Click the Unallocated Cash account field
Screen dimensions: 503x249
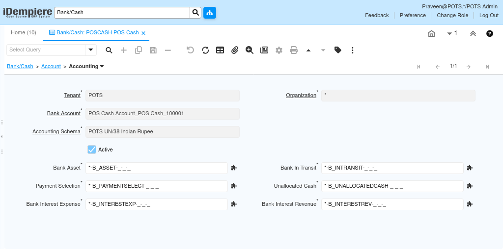click(392, 186)
